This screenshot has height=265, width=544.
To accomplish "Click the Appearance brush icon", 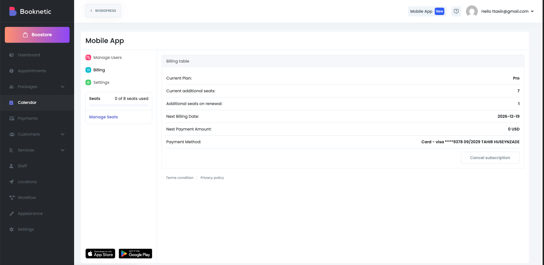I will [x=11, y=213].
